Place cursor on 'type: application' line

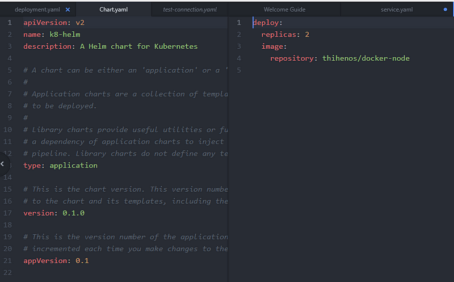pyautogui.click(x=60, y=165)
